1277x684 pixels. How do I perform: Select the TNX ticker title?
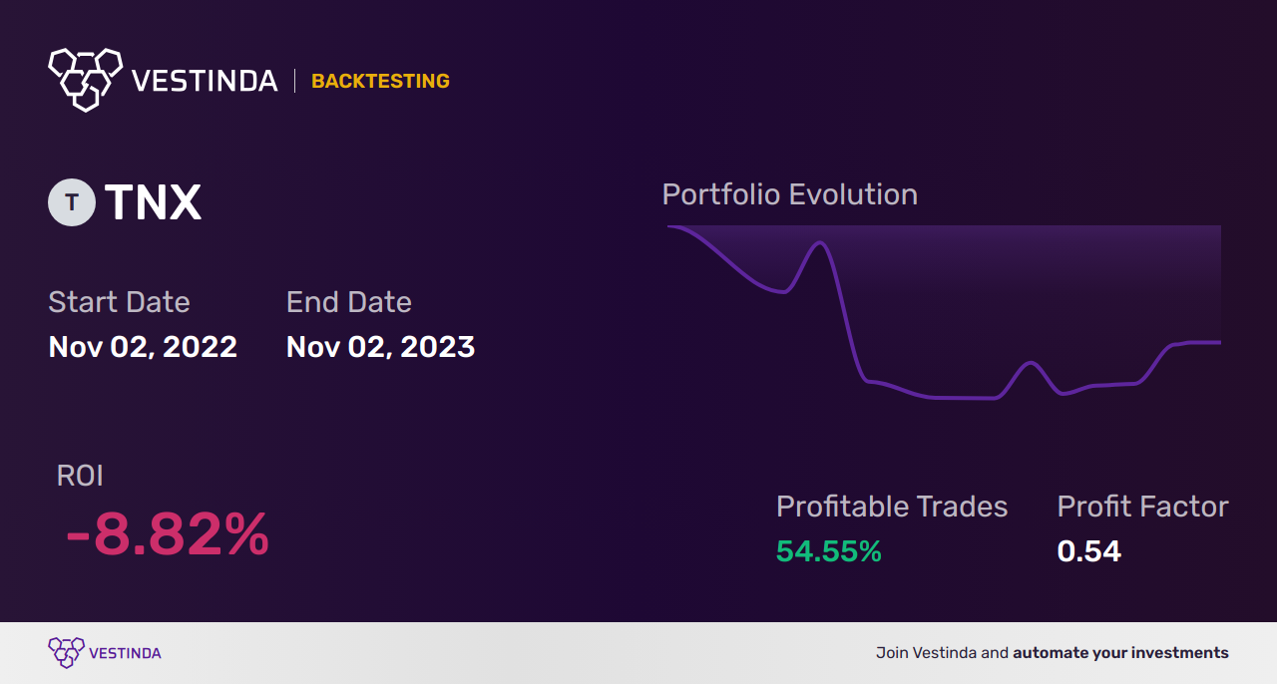point(153,202)
